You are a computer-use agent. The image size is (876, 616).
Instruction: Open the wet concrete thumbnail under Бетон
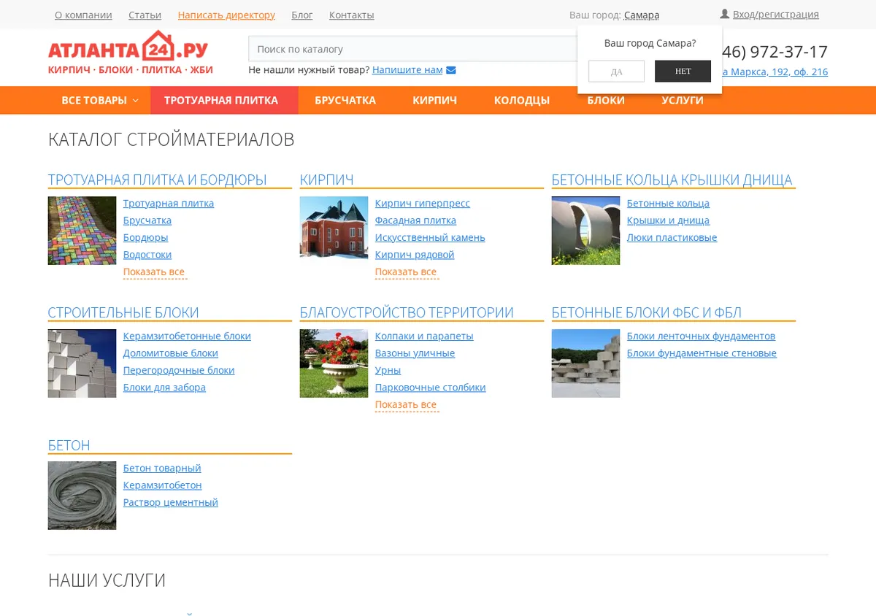pyautogui.click(x=82, y=496)
